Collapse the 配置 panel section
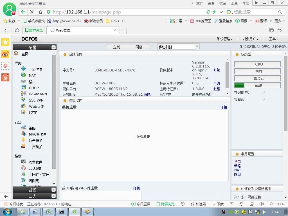Image resolution: width=288 pixels, height=216 pixels. pyautogui.click(x=53, y=47)
